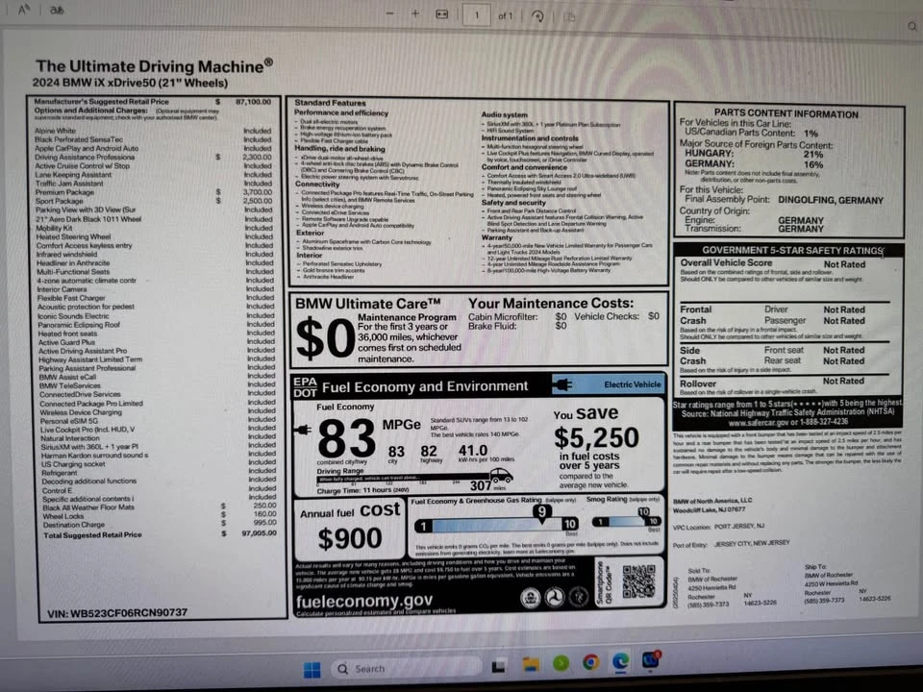Screen dimensions: 923x692
Task: Click the "Destination Charge" line item
Action: [159, 525]
